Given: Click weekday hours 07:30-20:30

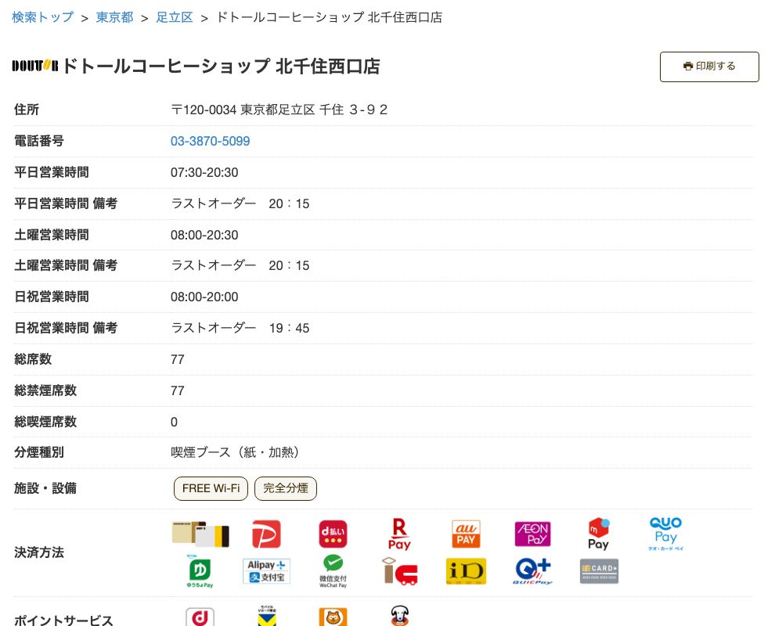Looking at the screenshot, I should click(x=204, y=172).
